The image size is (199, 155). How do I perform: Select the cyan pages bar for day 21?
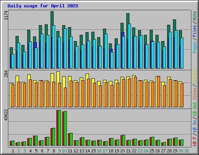tap(129, 46)
